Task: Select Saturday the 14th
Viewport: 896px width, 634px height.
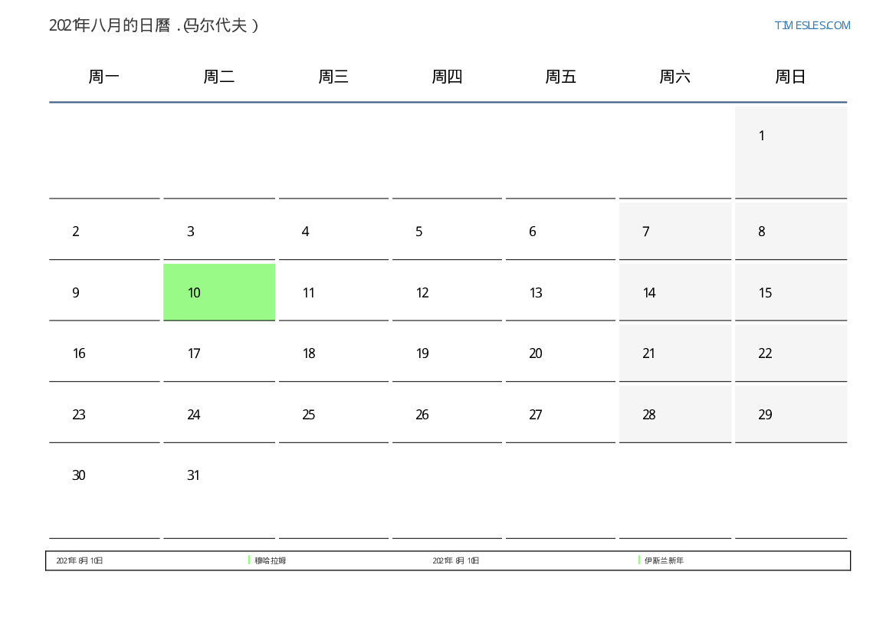Action: tap(674, 292)
